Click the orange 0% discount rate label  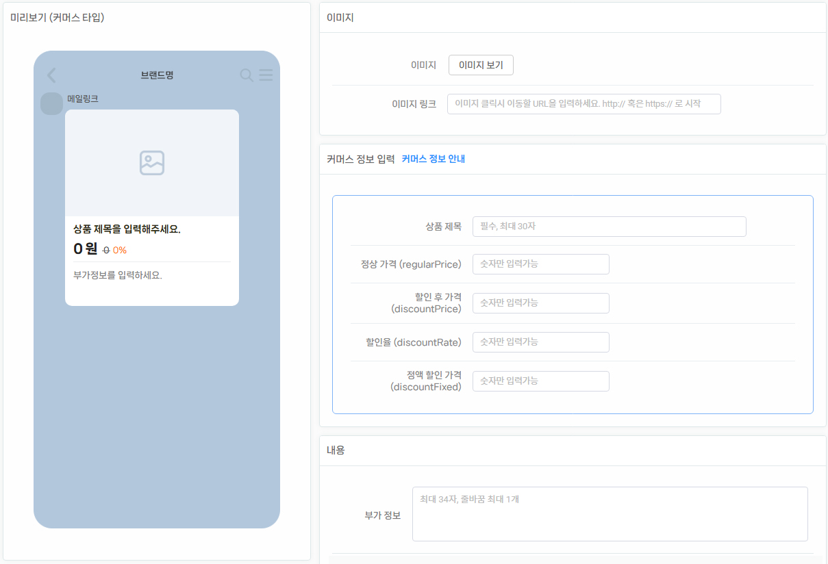coord(120,251)
